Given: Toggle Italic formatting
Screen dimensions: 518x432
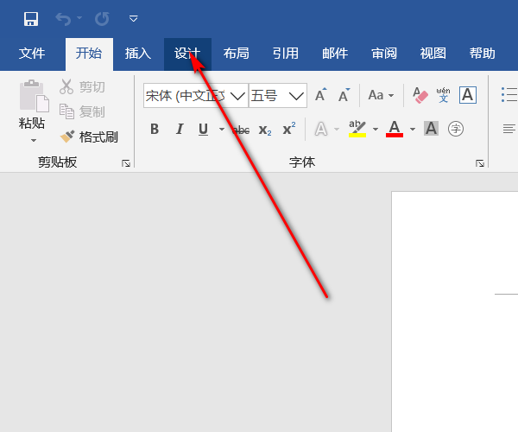Looking at the screenshot, I should [180, 130].
